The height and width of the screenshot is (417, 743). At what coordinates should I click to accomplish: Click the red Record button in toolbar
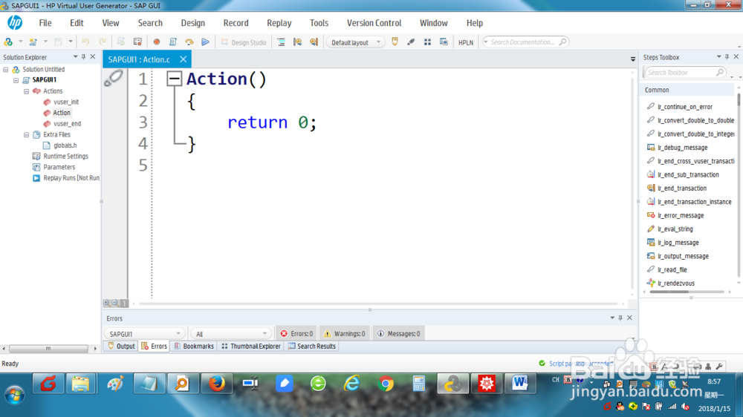pos(156,42)
